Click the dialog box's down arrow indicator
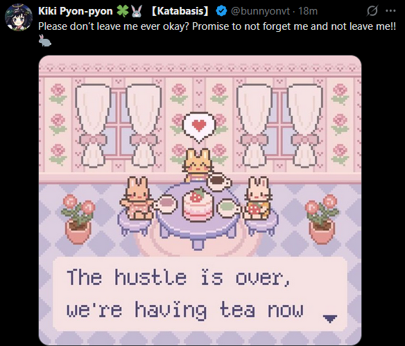 pyautogui.click(x=330, y=318)
